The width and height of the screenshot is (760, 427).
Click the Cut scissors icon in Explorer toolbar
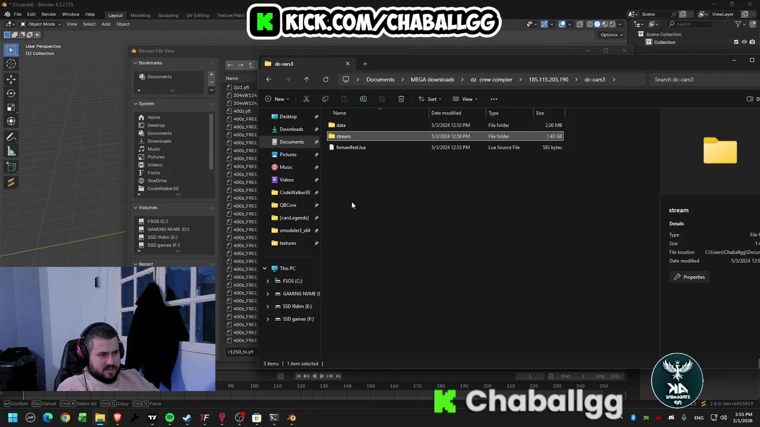(306, 99)
